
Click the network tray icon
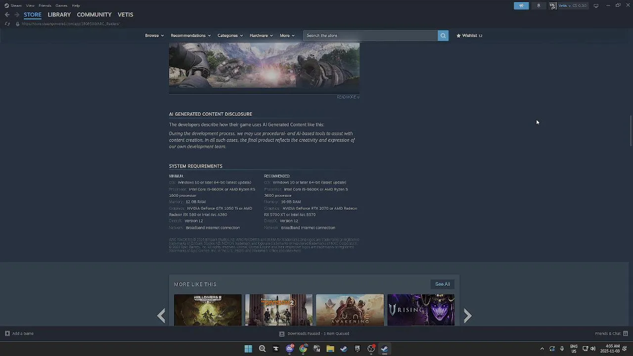585,349
